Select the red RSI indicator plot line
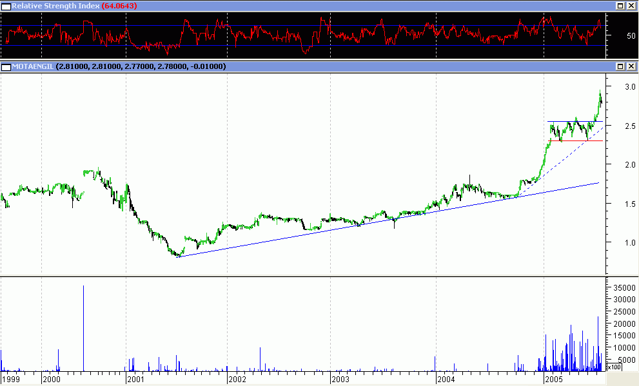 click(304, 35)
